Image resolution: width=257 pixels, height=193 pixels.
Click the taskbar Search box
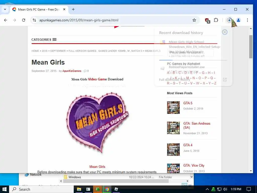click(41, 189)
